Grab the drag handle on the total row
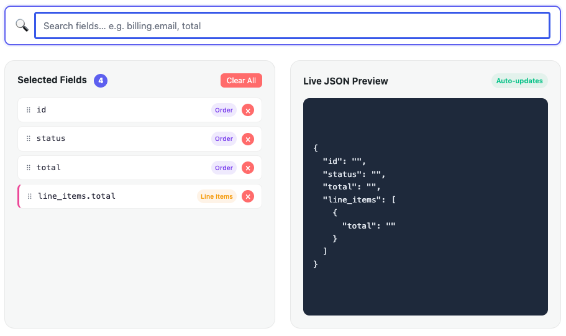Screen dimensions: 566x336 pyautogui.click(x=29, y=168)
